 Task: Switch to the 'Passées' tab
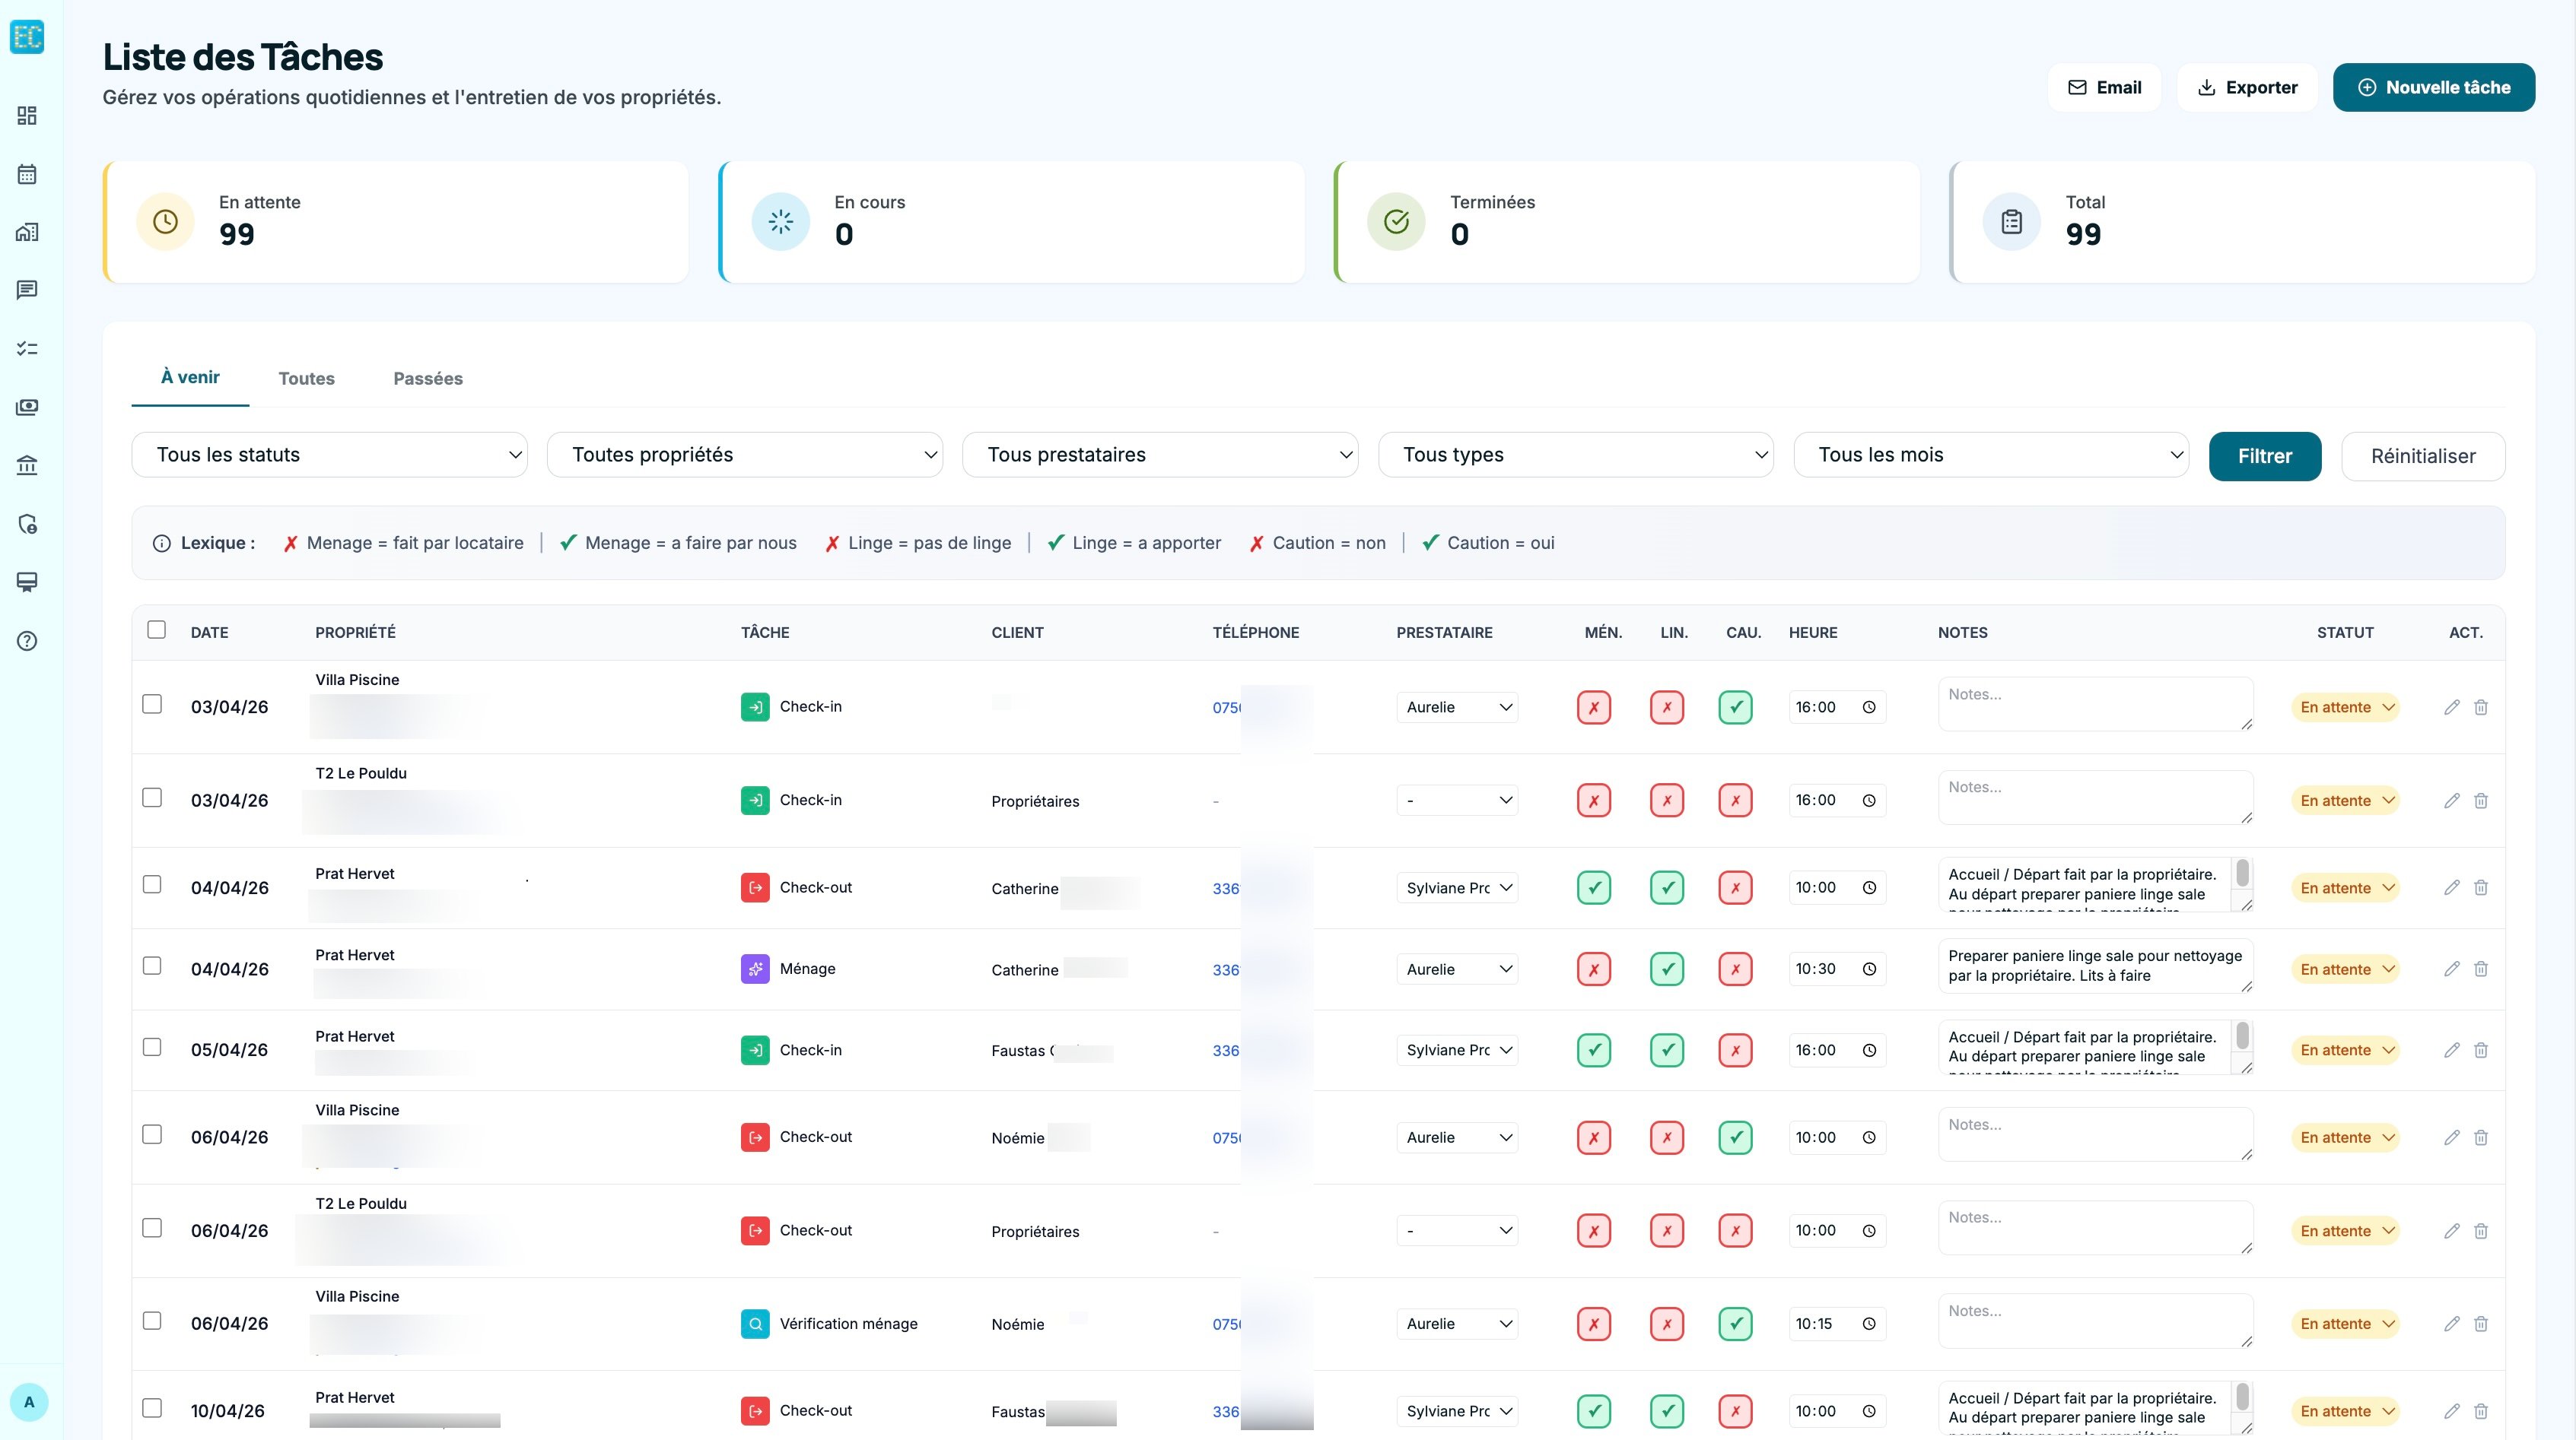(x=428, y=379)
